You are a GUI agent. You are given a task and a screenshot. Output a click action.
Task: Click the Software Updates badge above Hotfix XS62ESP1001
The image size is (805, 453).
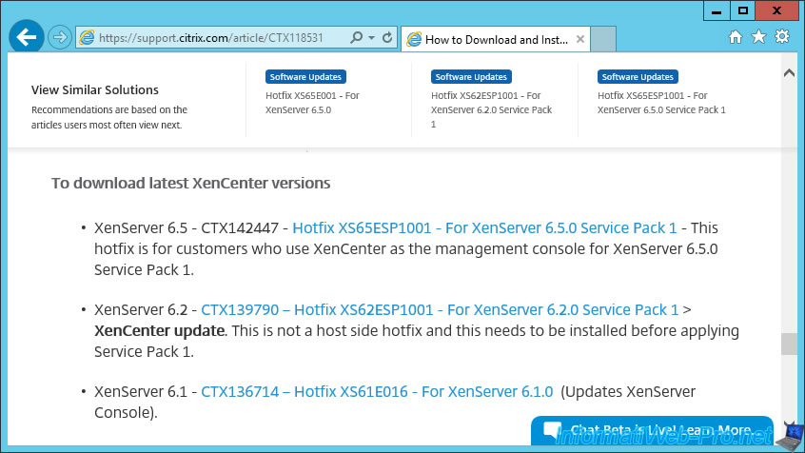(471, 76)
